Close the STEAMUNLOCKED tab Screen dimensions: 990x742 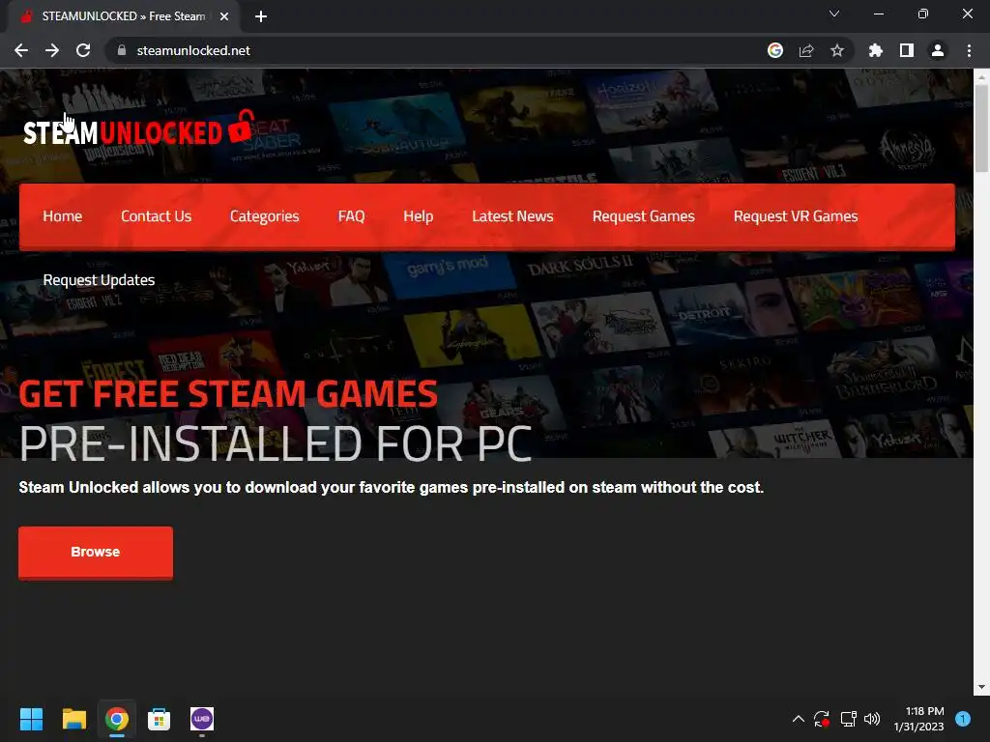click(224, 16)
